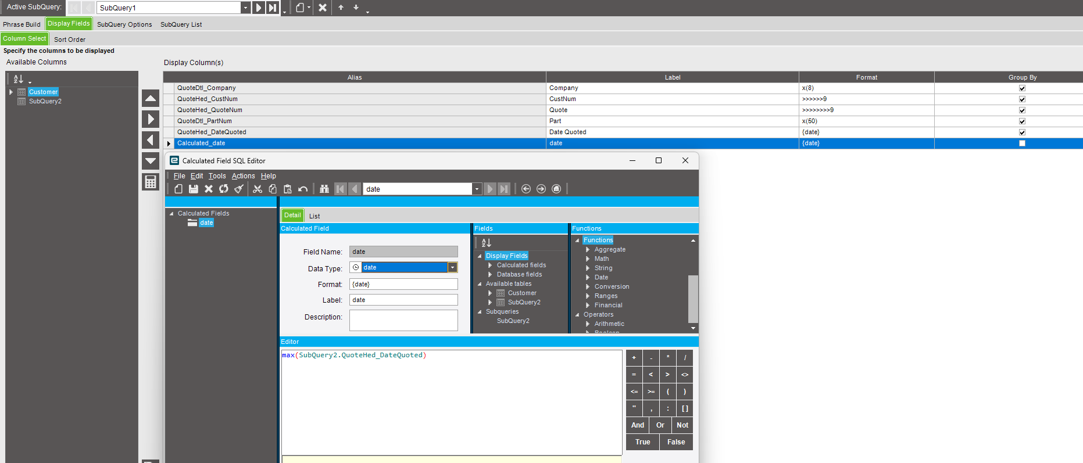Expand the Aggregate functions node
This screenshot has width=1083, height=463.
tap(588, 250)
